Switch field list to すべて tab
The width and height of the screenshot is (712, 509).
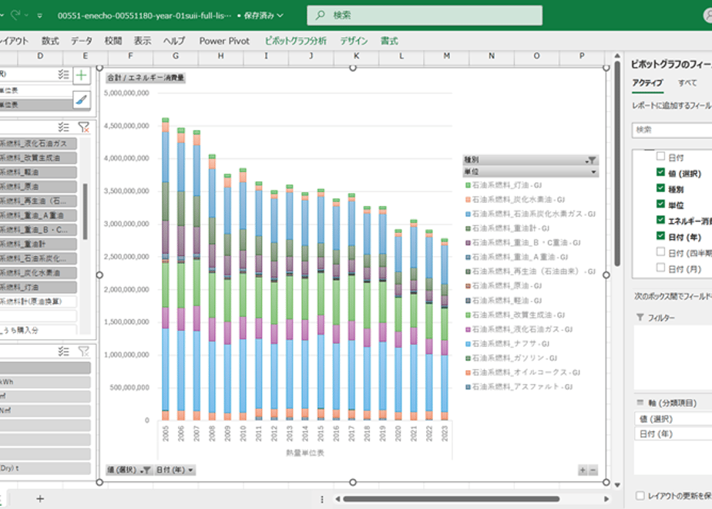pos(687,83)
